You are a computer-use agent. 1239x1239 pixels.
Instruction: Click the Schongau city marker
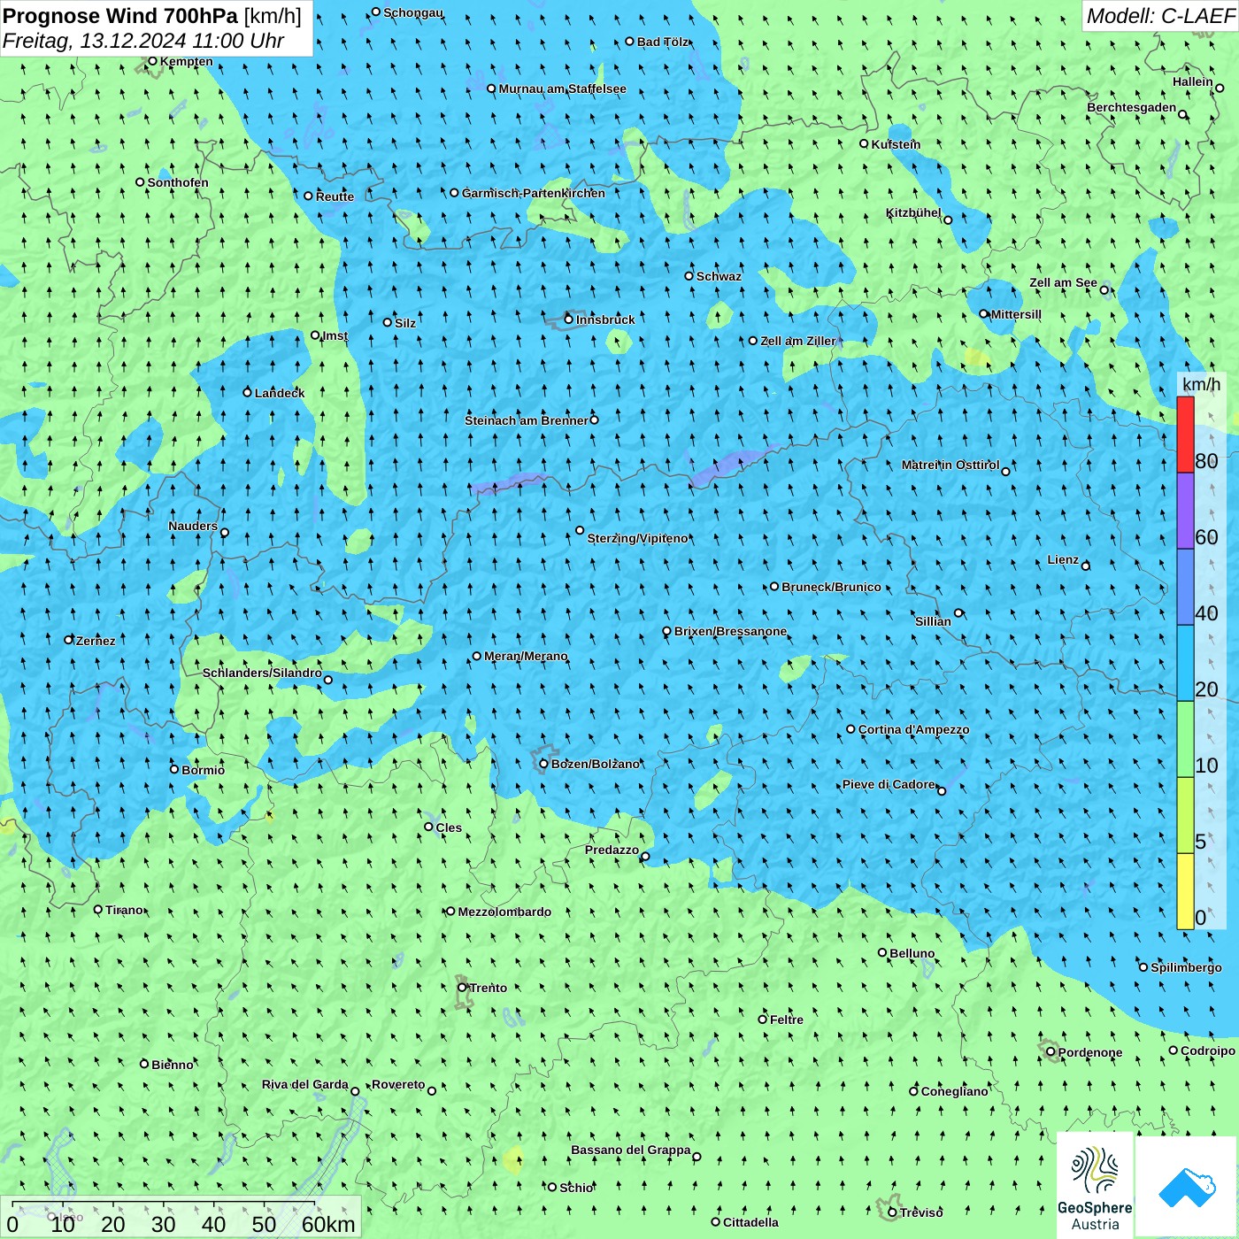pos(376,12)
